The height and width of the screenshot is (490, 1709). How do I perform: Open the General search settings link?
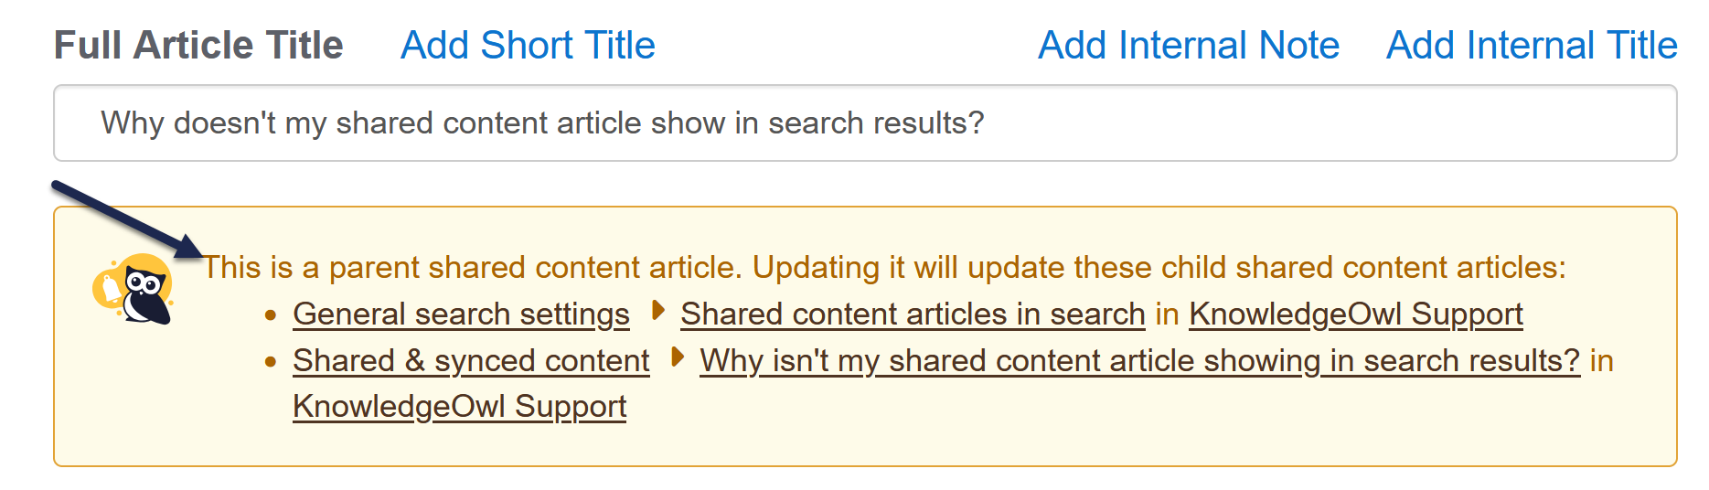(x=461, y=314)
